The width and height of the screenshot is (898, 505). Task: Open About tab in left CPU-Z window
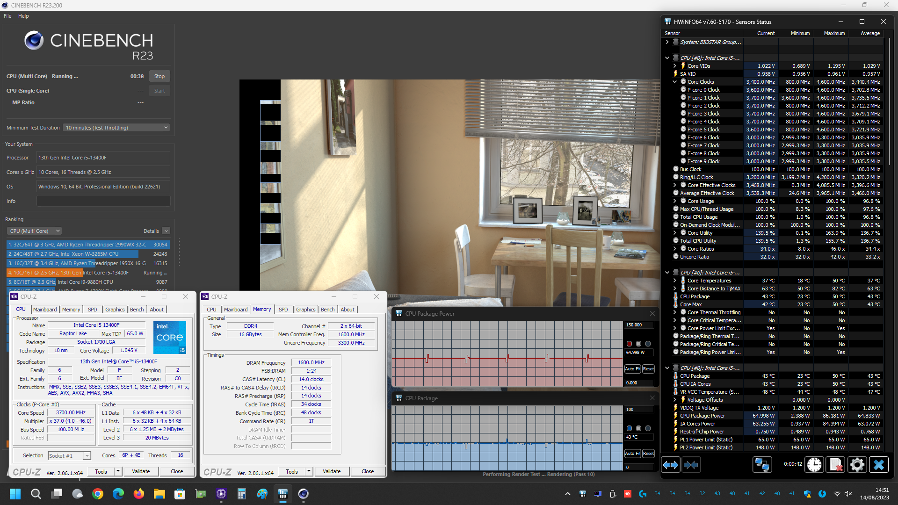[157, 310]
